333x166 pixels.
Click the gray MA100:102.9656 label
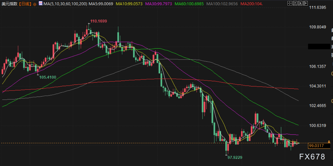coord(222,4)
